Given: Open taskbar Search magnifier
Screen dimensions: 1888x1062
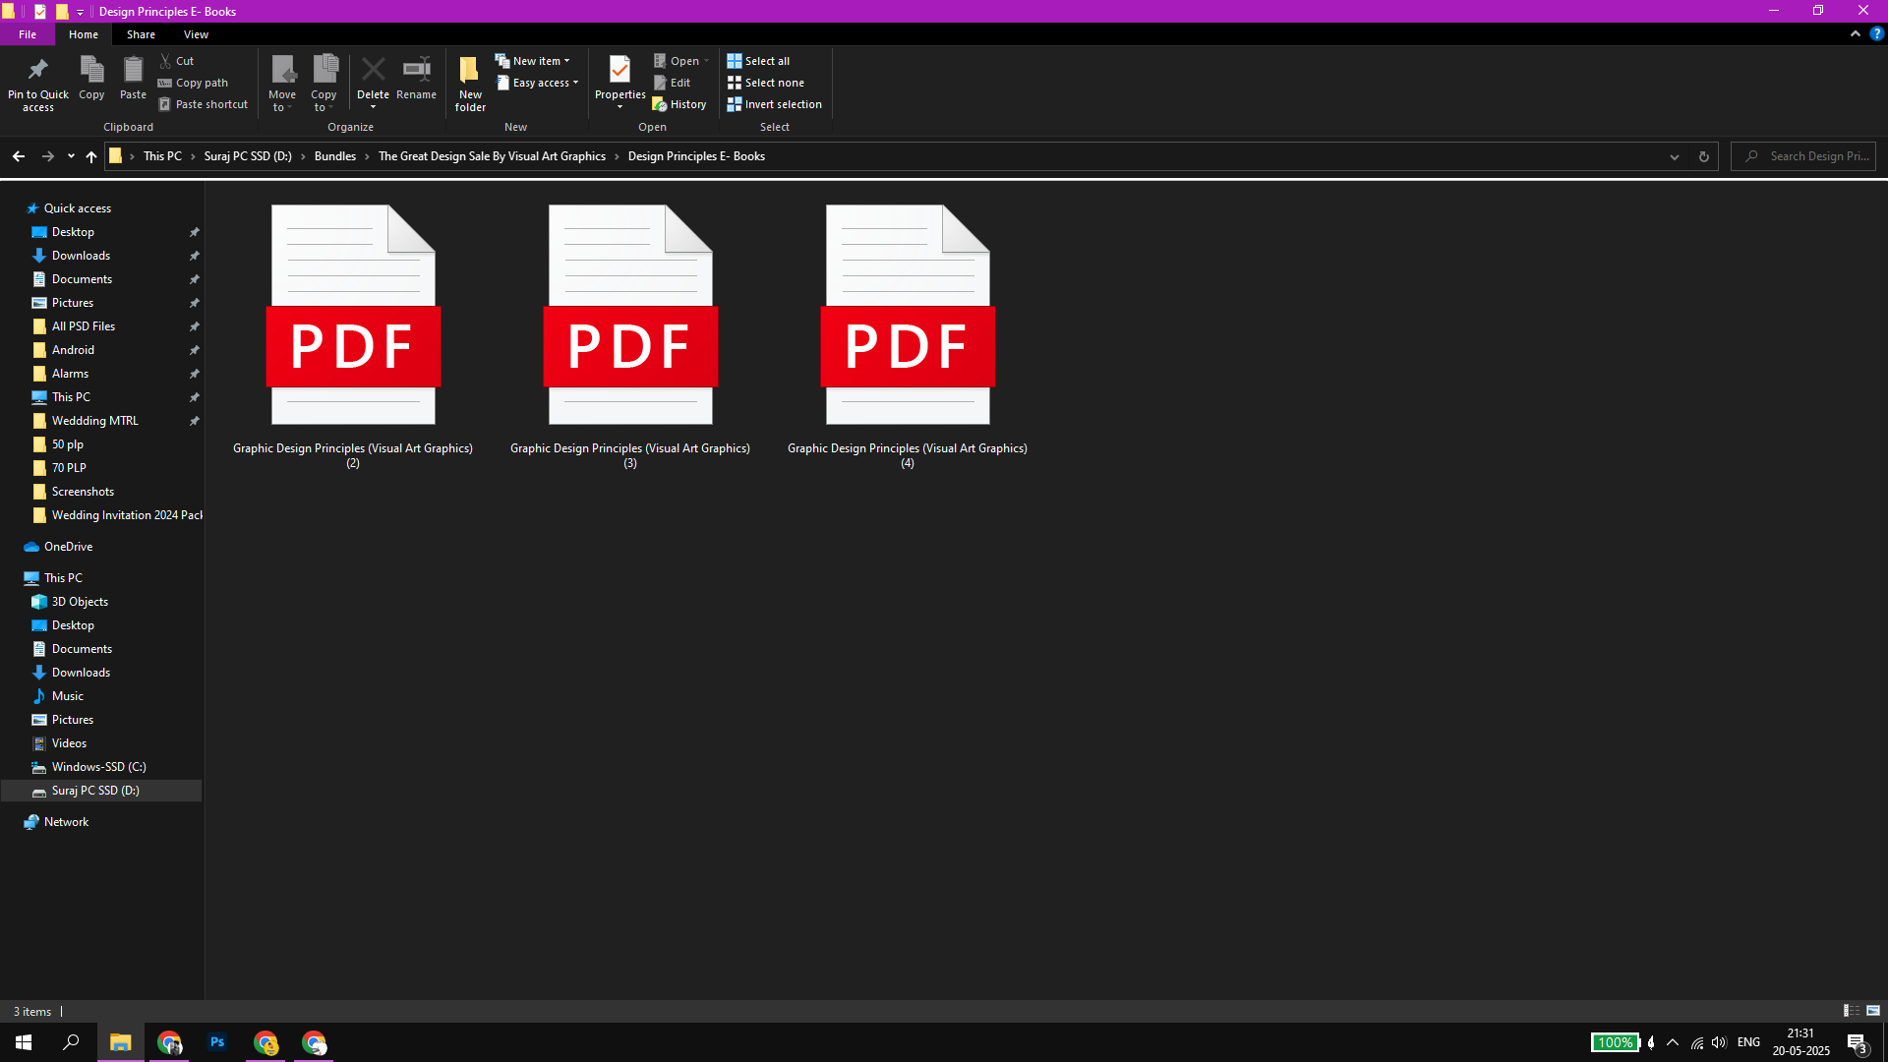Looking at the screenshot, I should pos(71,1042).
